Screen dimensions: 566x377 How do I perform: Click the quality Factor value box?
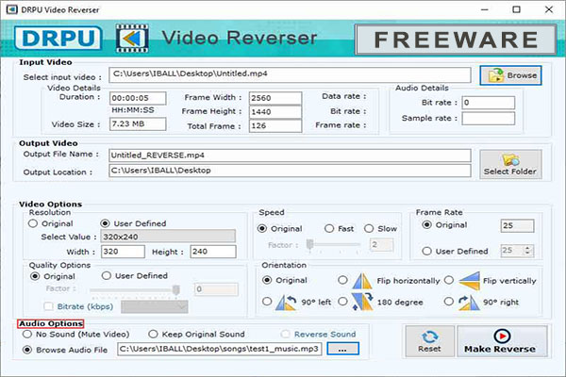pos(216,289)
